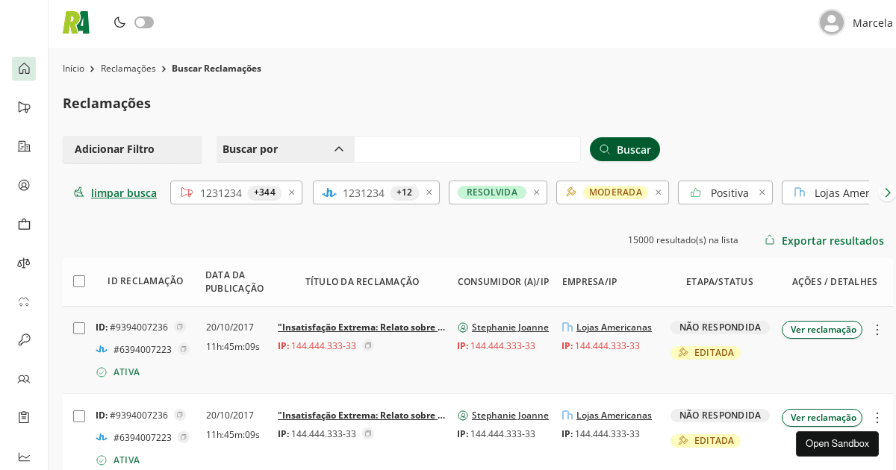Screen dimensions: 896x470
Task: Remove the MODERADA filter chip
Action: [x=659, y=192]
